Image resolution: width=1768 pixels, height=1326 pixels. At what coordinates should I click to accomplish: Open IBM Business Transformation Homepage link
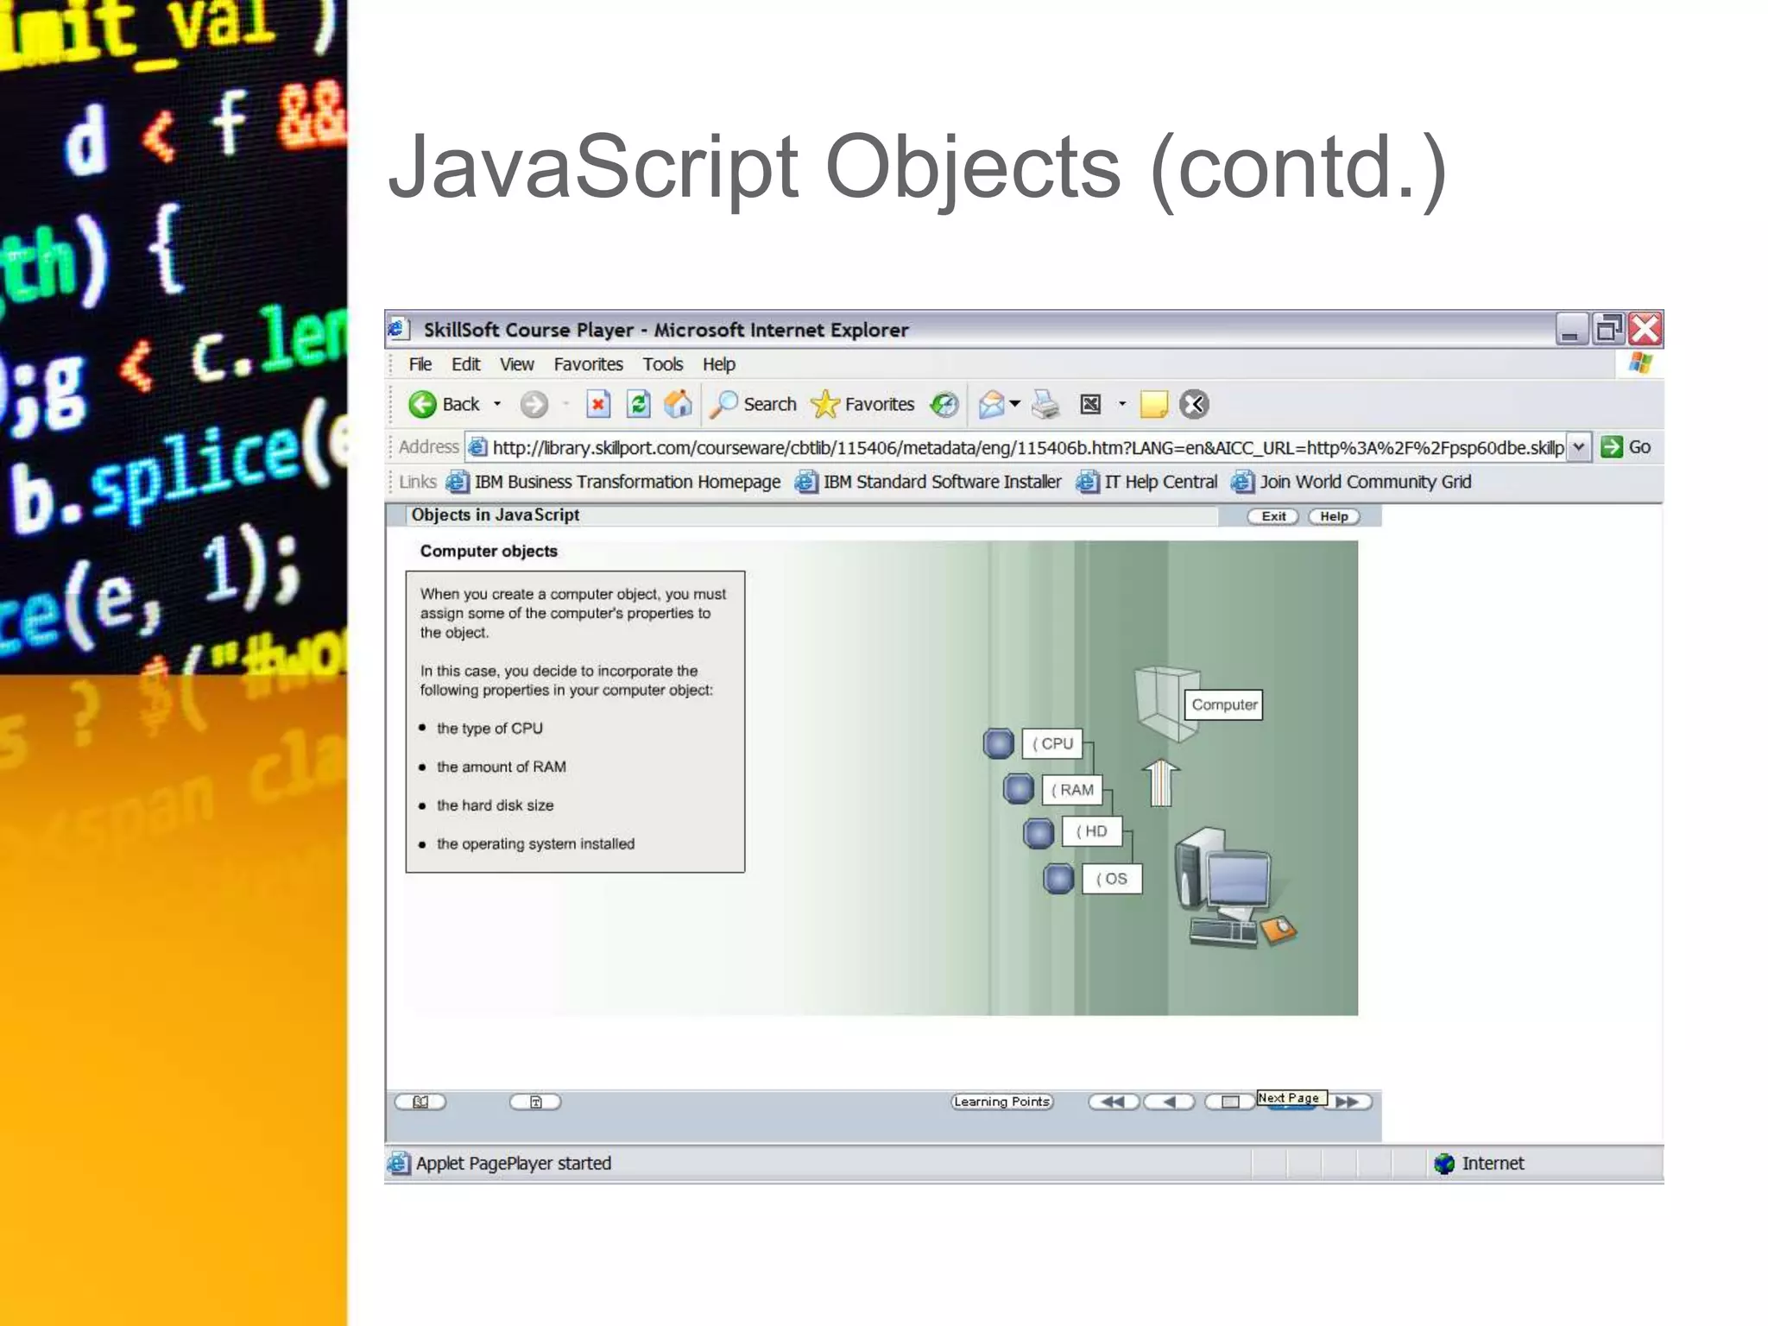tap(614, 482)
